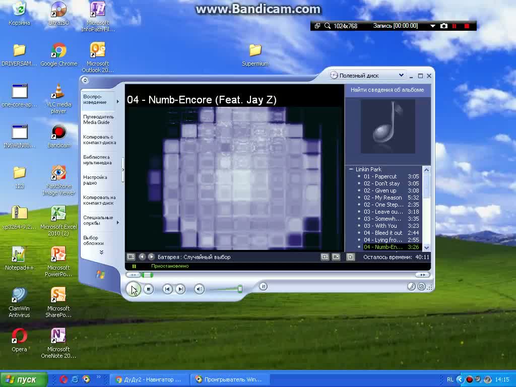Select track 02 - Given up
This screenshot has width=516, height=387.
389,190
